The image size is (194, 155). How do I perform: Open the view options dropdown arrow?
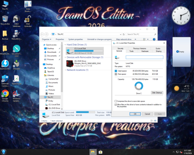pyautogui.click(x=148, y=39)
